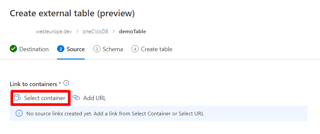Switch to the Schema step
The image size is (320, 134).
click(x=113, y=49)
